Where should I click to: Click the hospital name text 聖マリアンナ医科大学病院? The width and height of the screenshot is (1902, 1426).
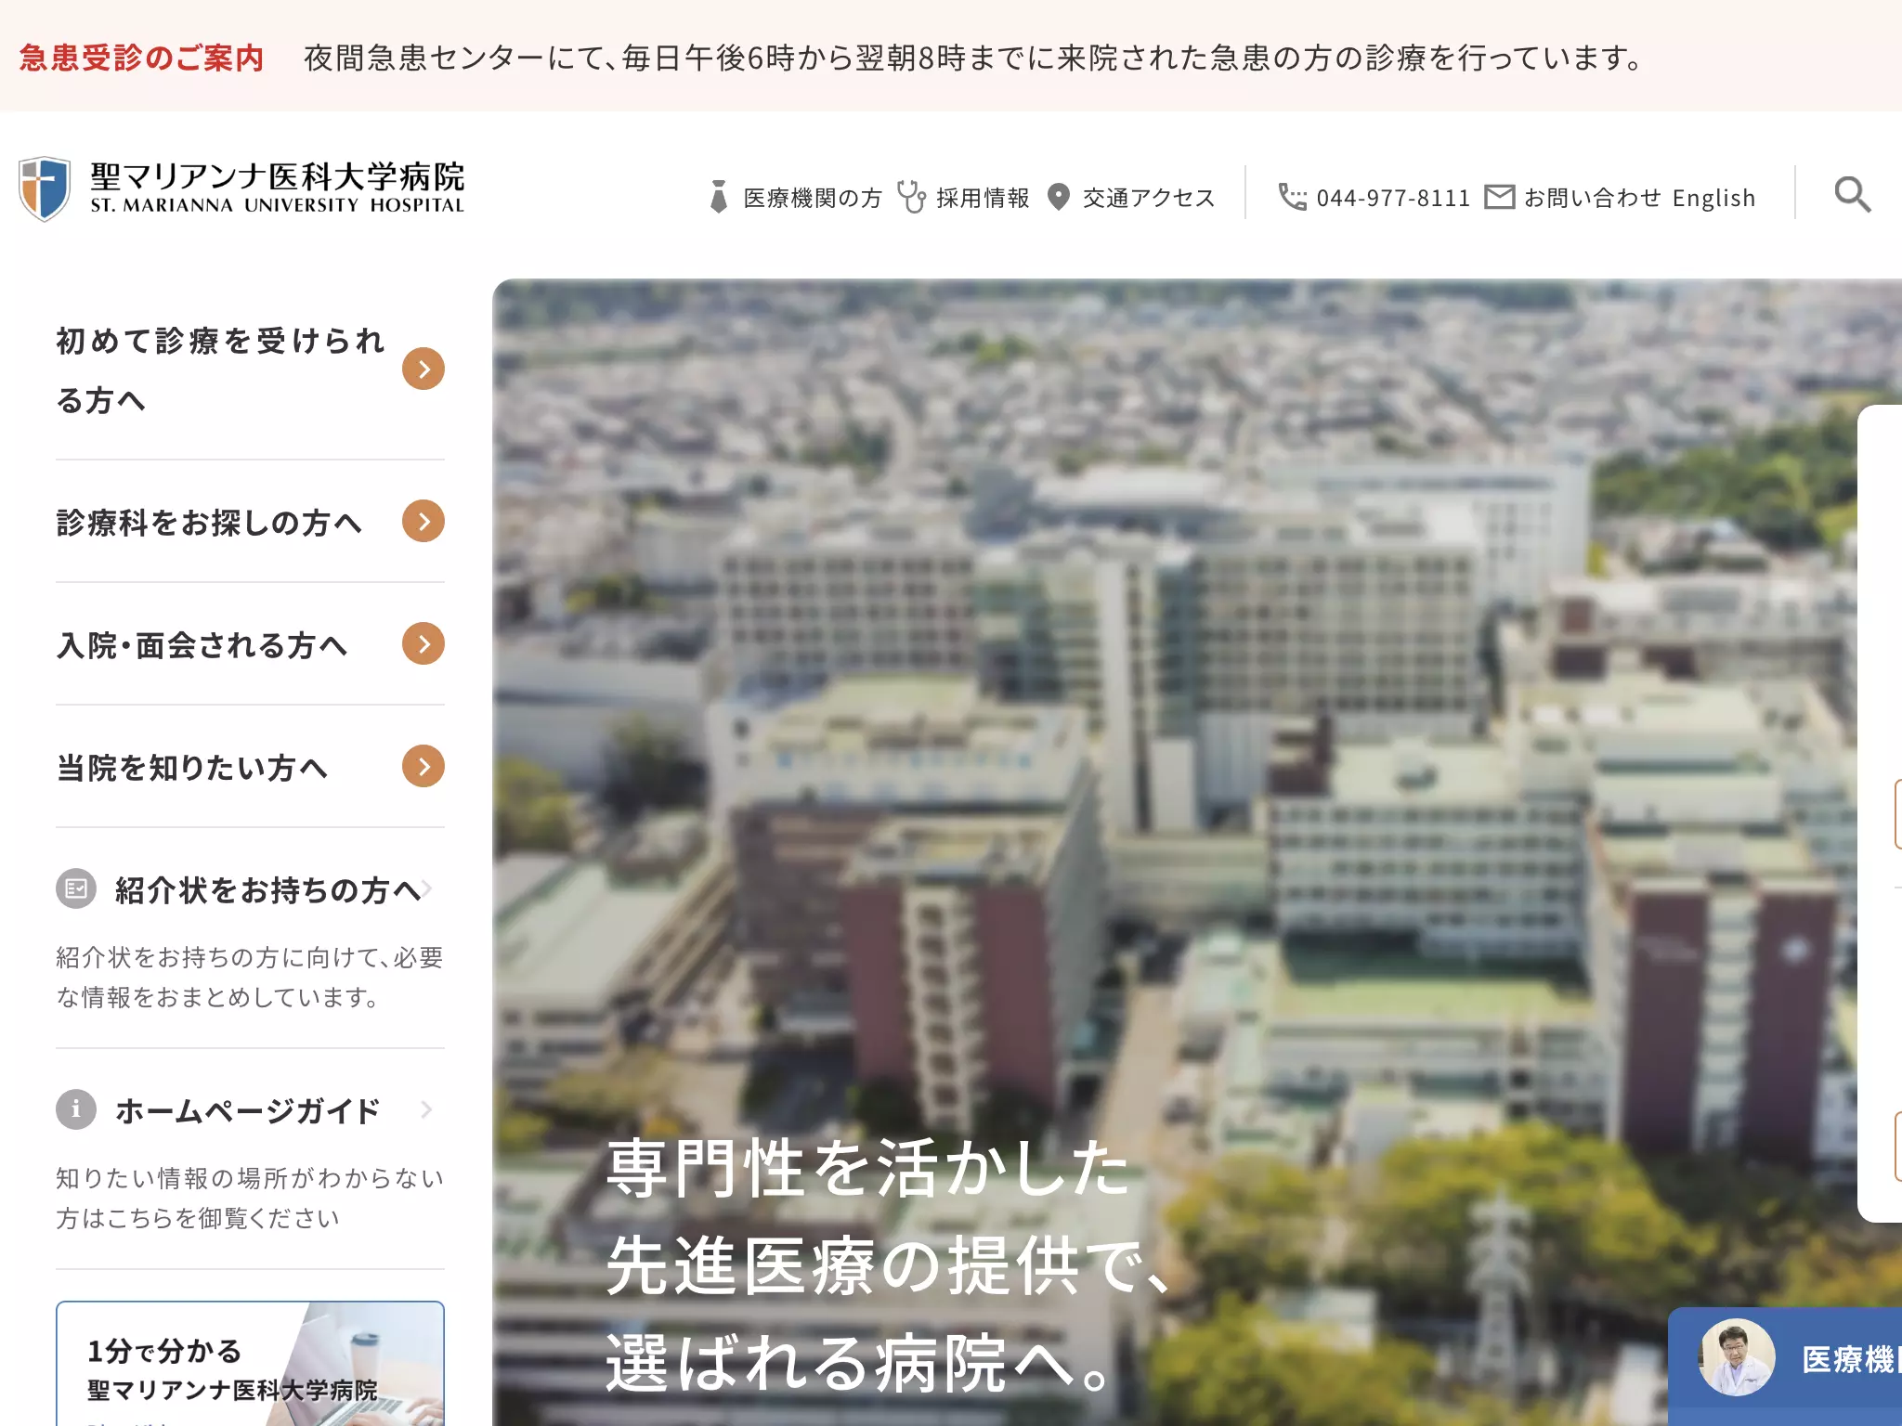(x=277, y=176)
